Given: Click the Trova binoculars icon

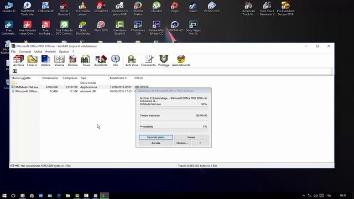Looking at the screenshot, I should pyautogui.click(x=86, y=61).
